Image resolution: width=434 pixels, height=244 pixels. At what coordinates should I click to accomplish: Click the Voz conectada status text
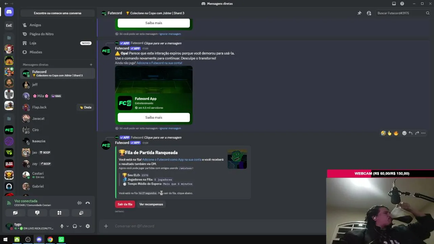26,201
